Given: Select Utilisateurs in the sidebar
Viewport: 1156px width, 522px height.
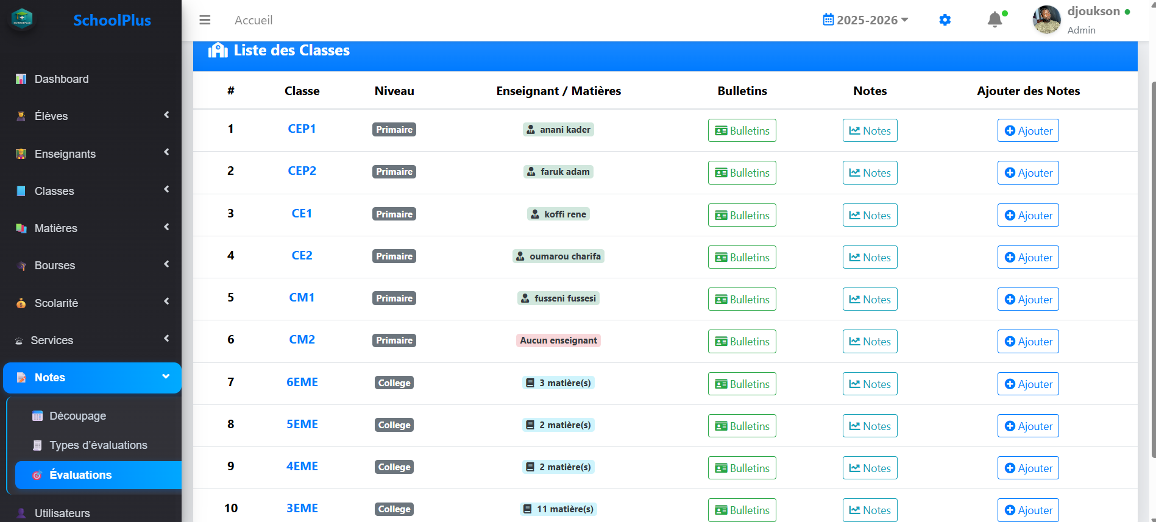Looking at the screenshot, I should click(62, 513).
